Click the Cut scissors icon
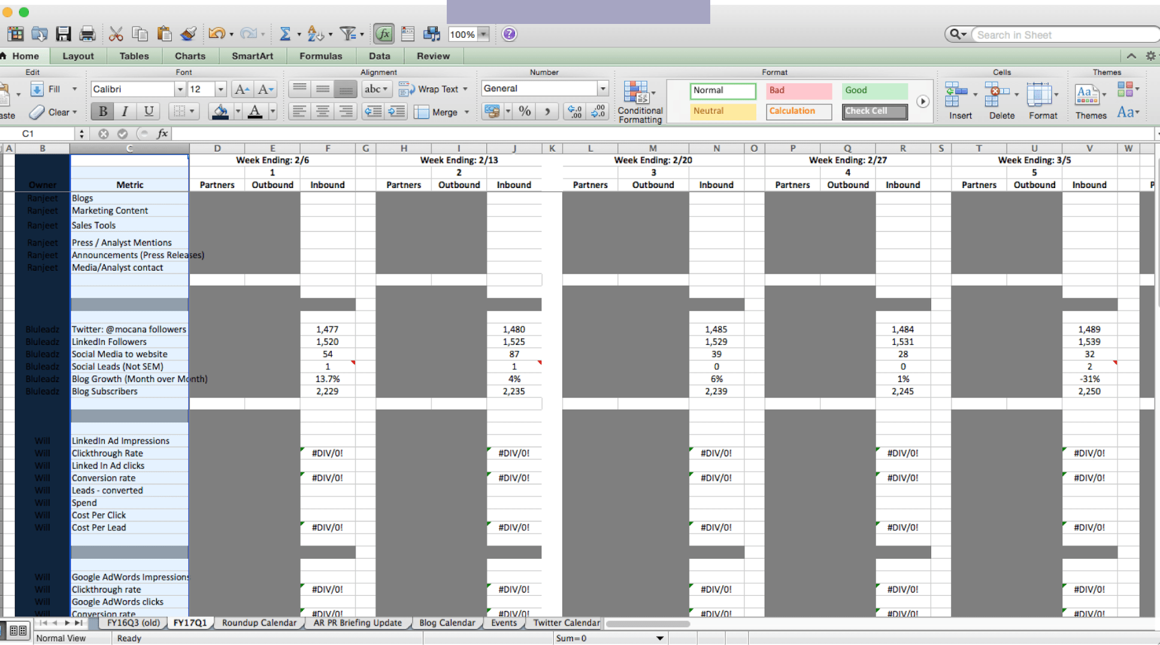 [x=116, y=34]
